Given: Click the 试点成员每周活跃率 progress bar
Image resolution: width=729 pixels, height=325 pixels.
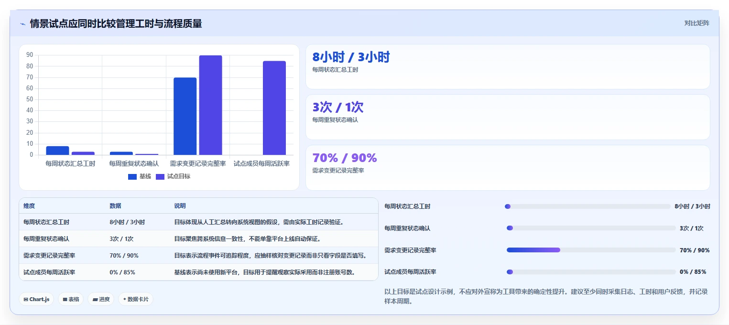Looking at the screenshot, I should point(591,272).
